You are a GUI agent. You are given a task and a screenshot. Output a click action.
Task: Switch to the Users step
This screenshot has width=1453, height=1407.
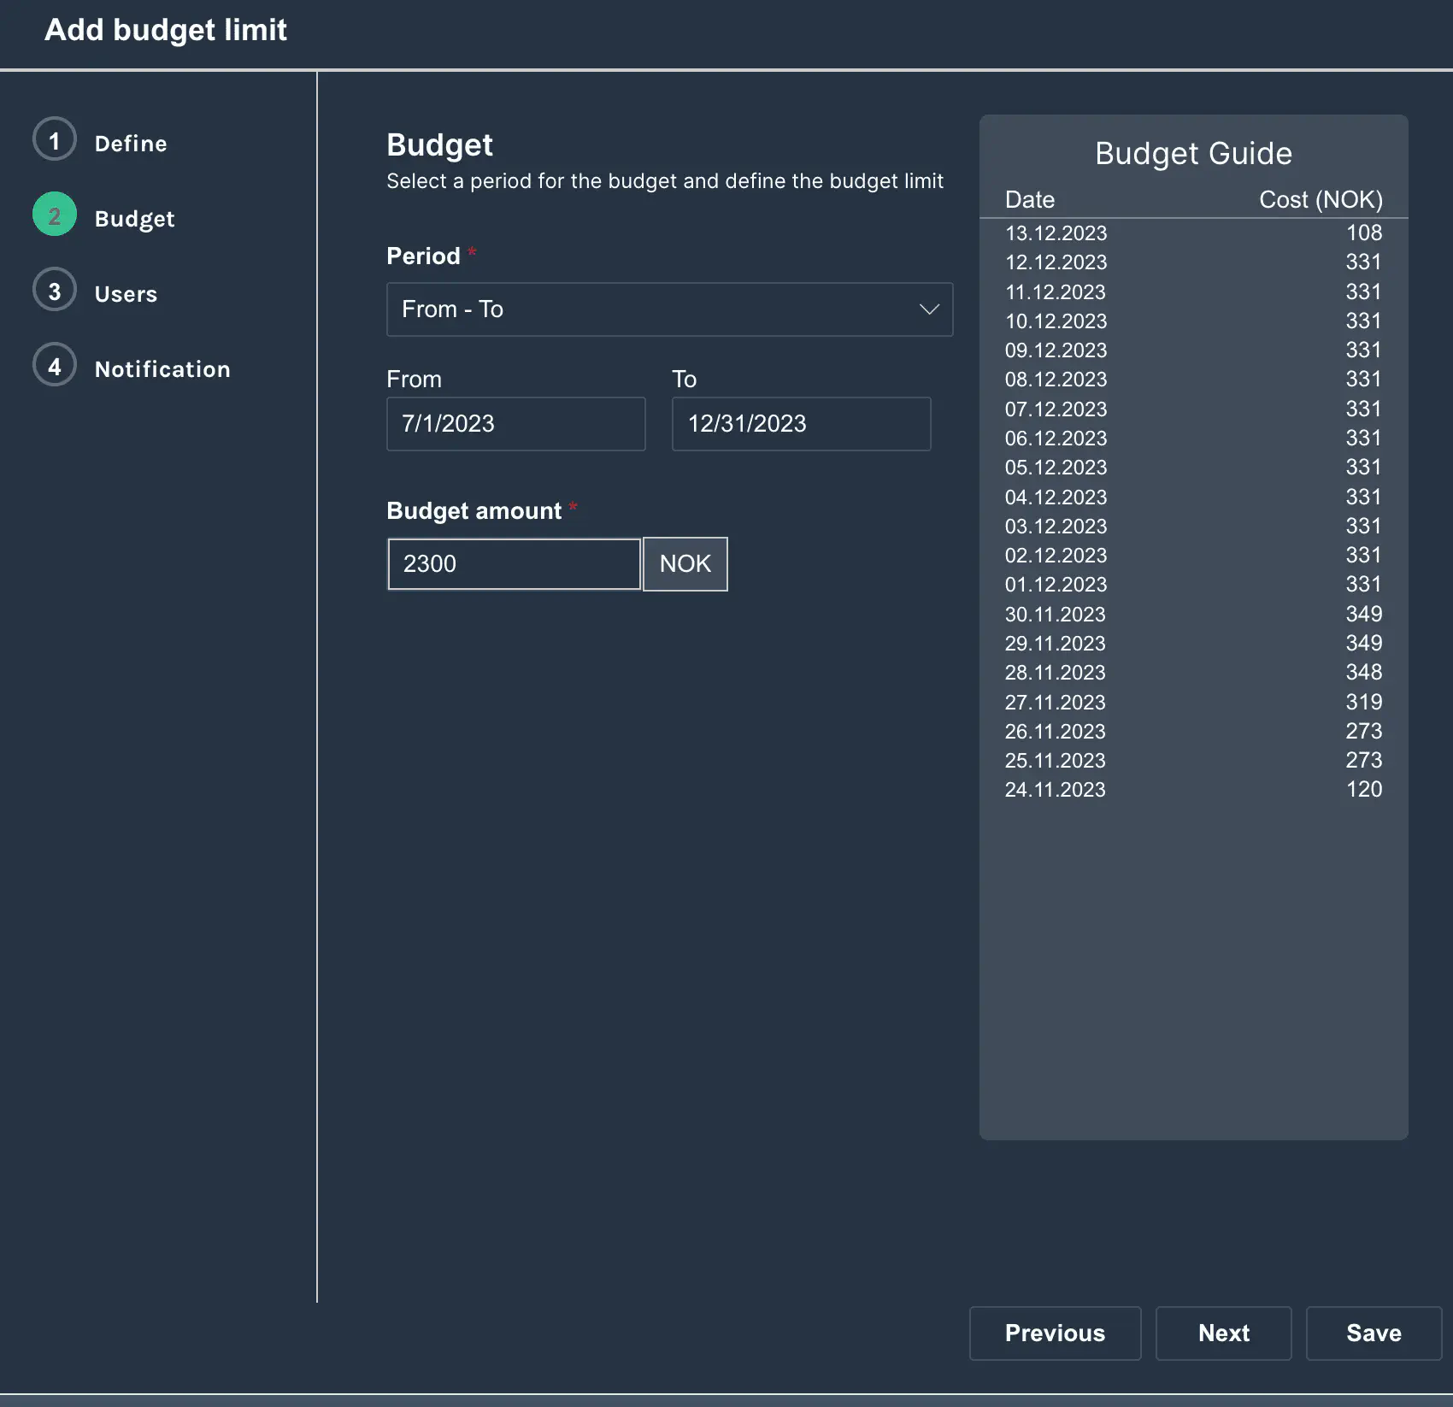click(x=126, y=294)
